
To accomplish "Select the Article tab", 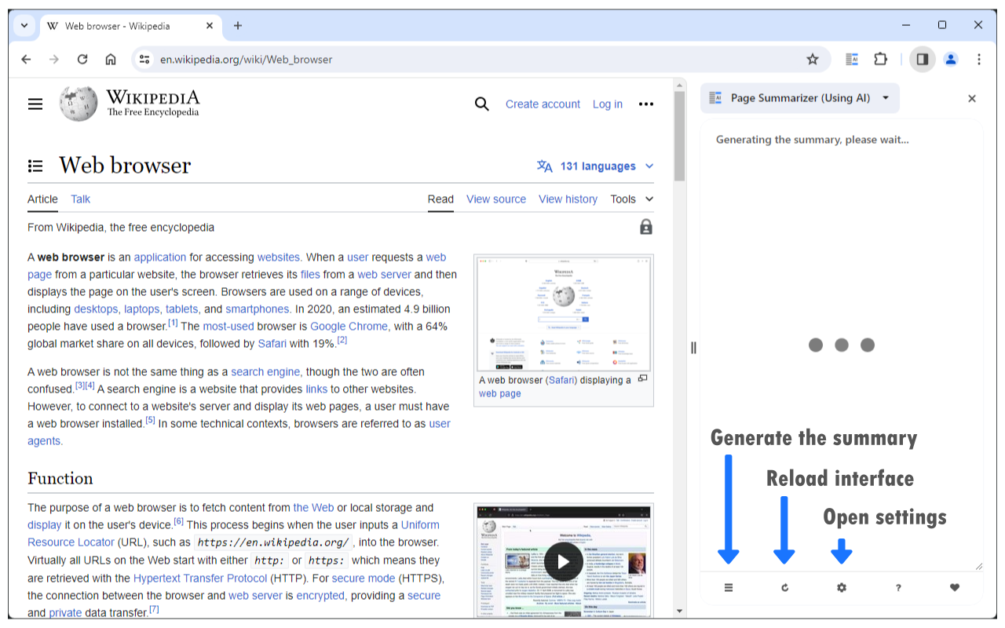I will coord(42,199).
